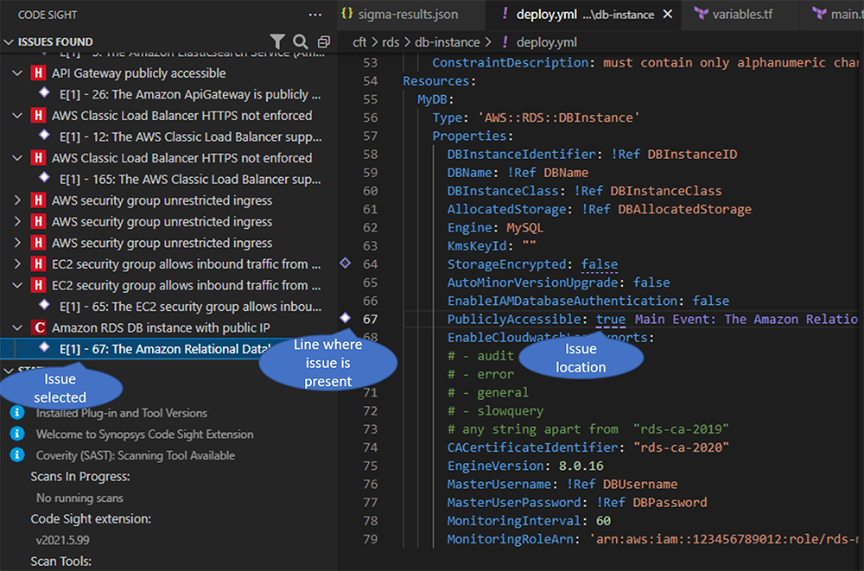Open the Code Sight more actions menu
864x571 pixels.
tap(314, 15)
